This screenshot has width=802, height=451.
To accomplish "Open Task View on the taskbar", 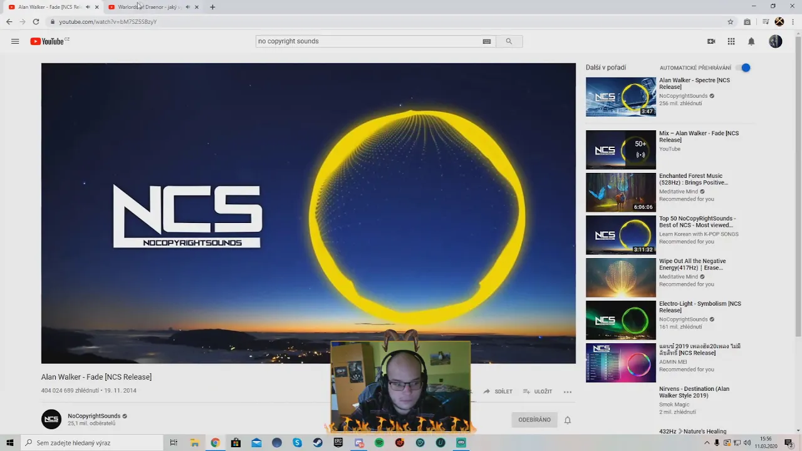I will pos(174,443).
